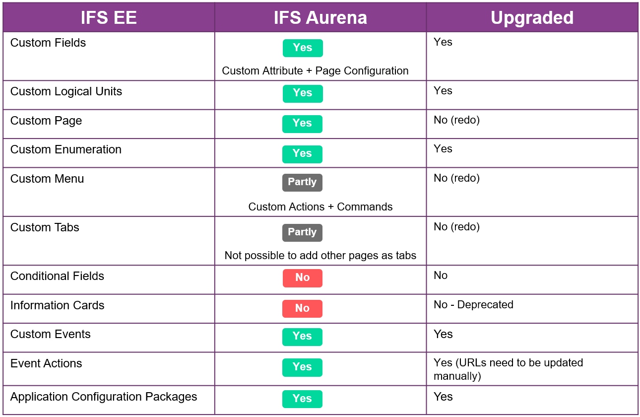Click the Yes badge beside Event Actions
Viewport: 640px width, 417px height.
pyautogui.click(x=302, y=367)
